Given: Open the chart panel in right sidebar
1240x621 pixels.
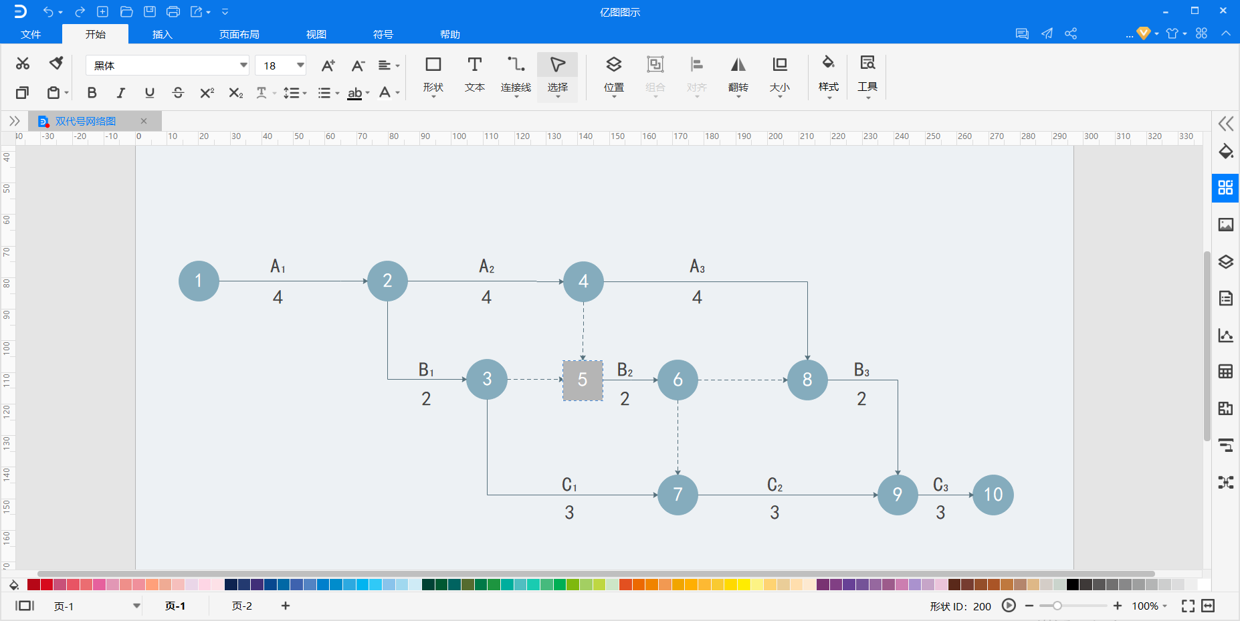Looking at the screenshot, I should pyautogui.click(x=1225, y=335).
